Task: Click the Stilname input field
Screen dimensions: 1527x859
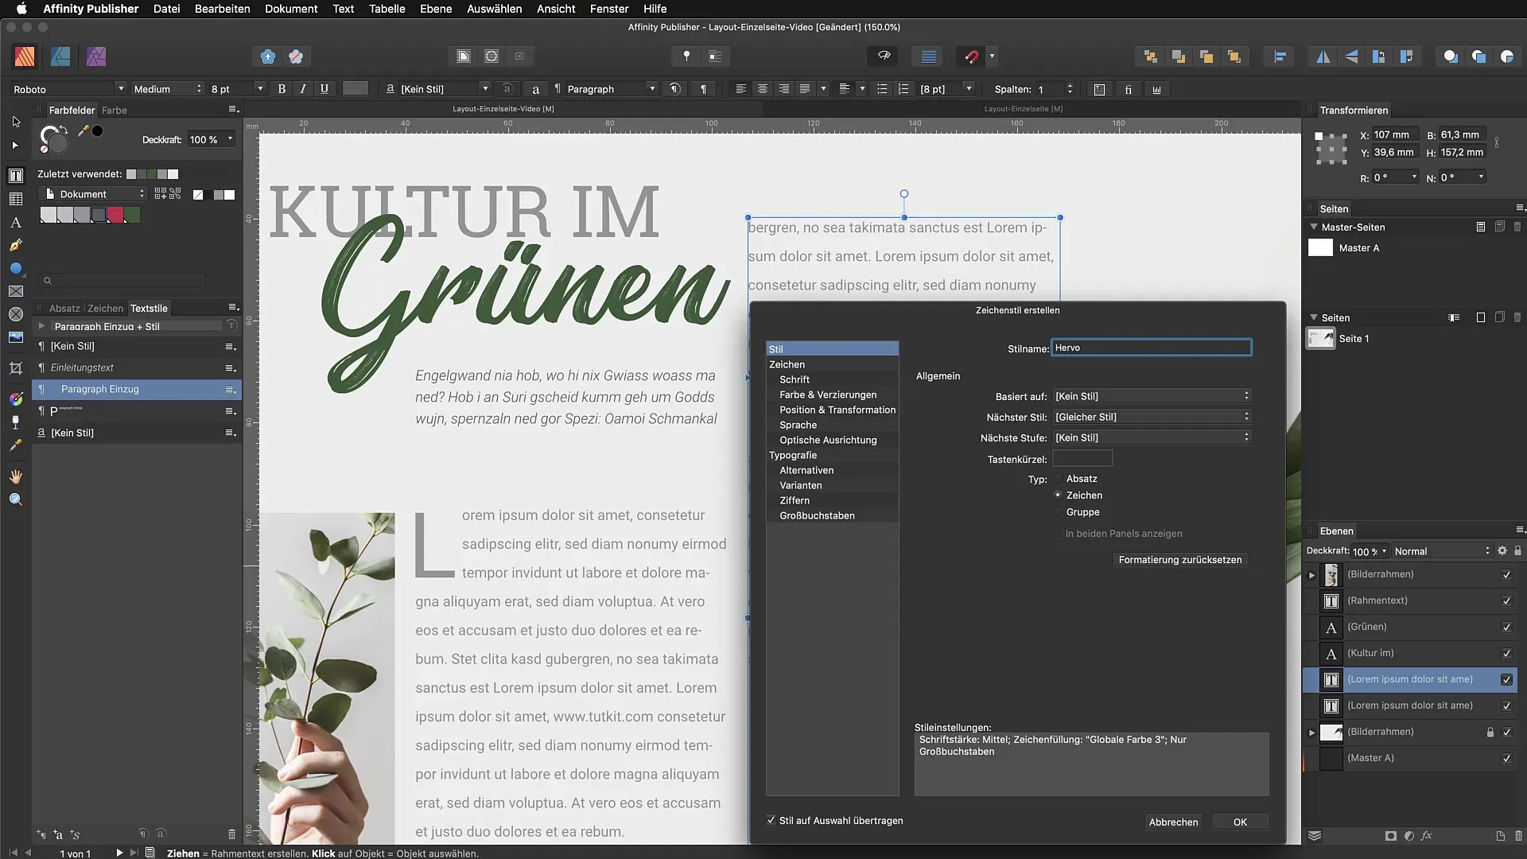Action: click(x=1151, y=348)
